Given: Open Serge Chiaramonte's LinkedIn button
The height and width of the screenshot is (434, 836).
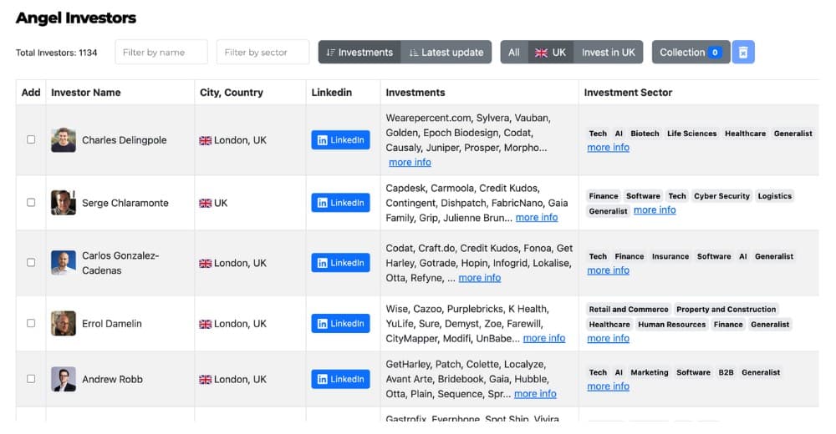Looking at the screenshot, I should point(340,203).
